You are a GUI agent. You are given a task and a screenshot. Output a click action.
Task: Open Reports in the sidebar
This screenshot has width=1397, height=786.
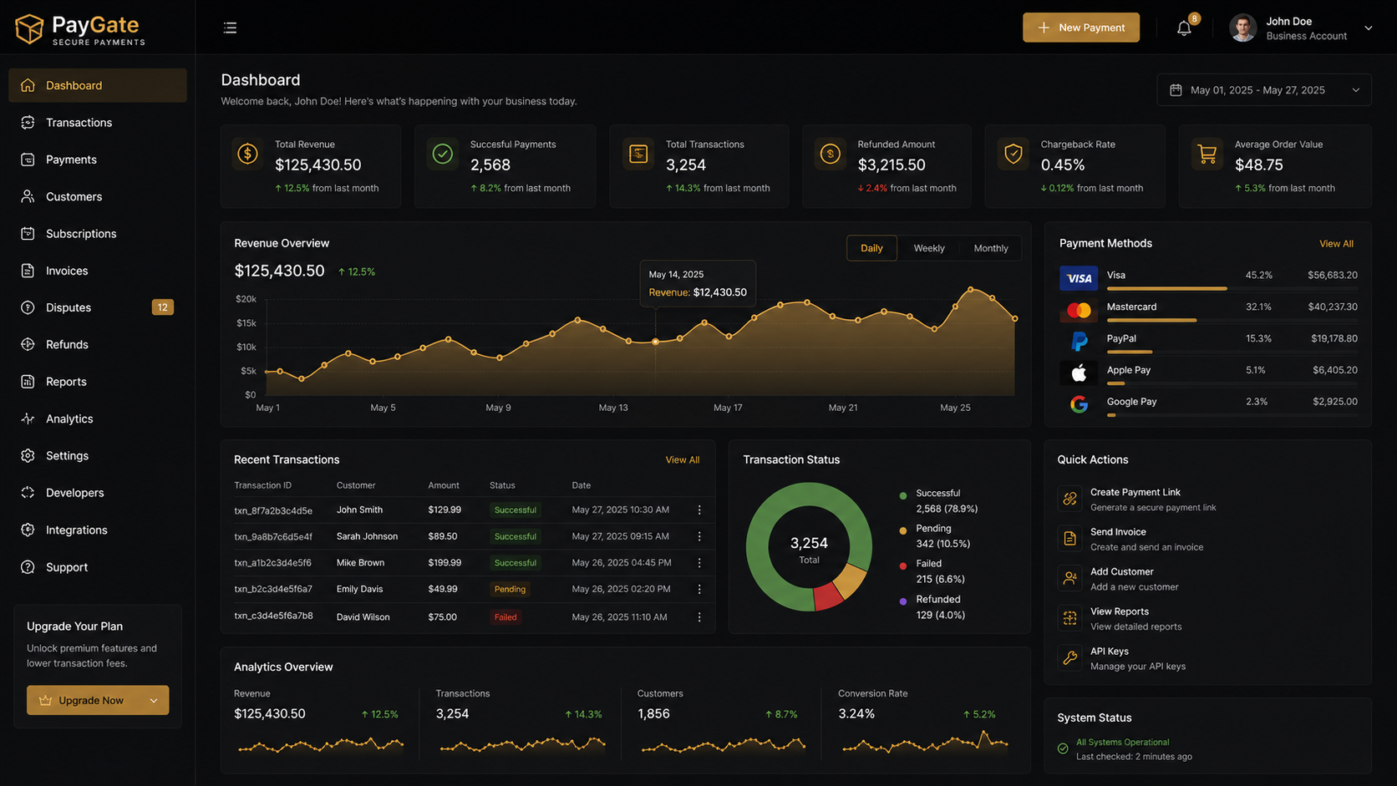(98, 382)
